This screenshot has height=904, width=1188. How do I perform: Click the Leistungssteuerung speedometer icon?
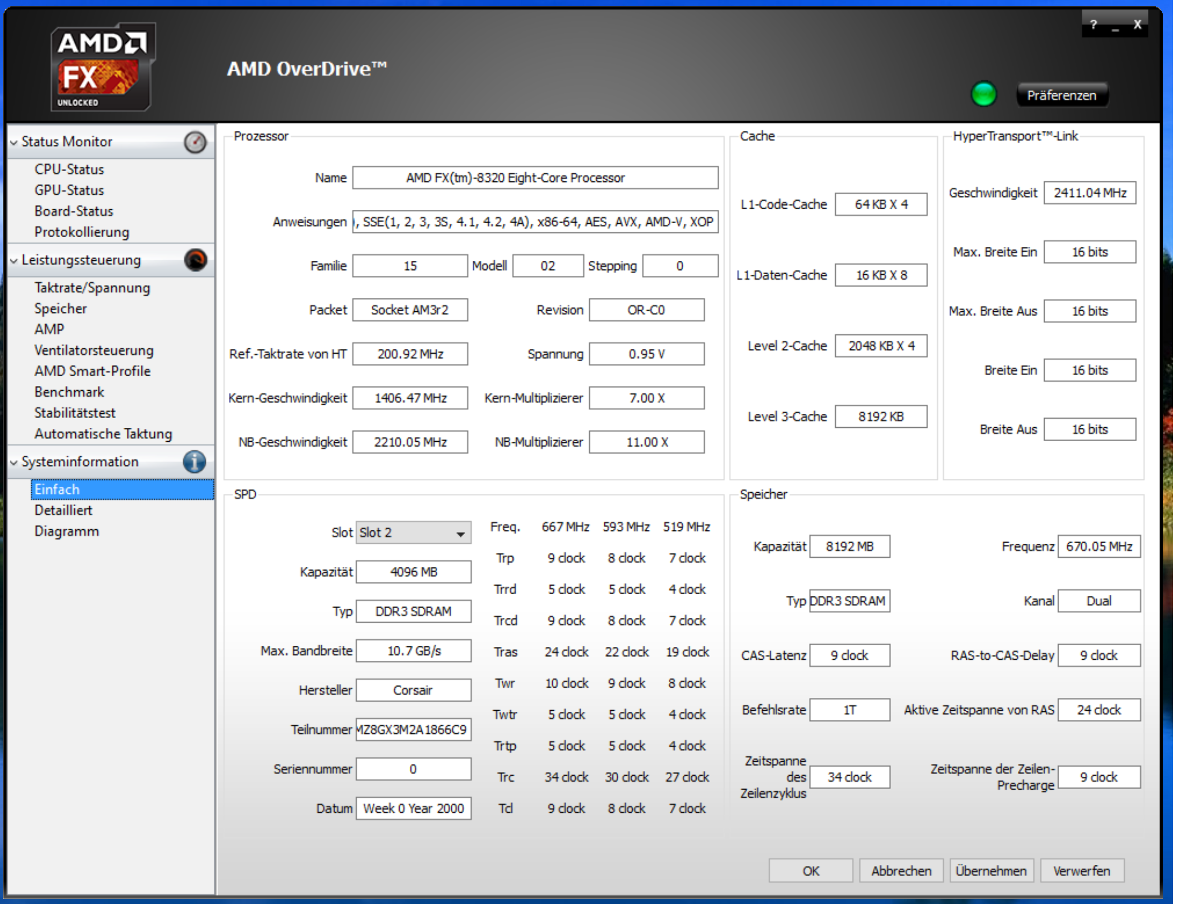pos(195,260)
